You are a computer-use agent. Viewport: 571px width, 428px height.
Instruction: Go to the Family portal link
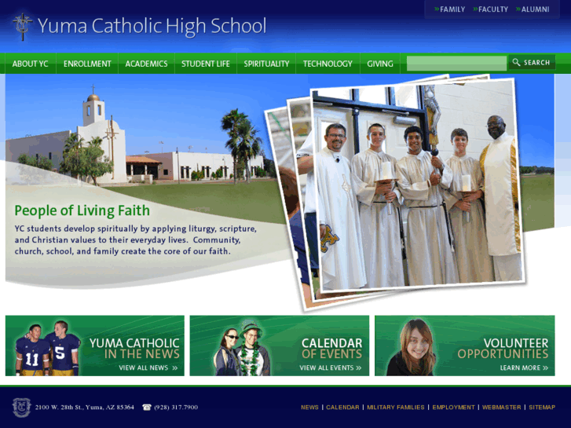[452, 9]
